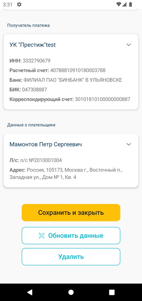
Task: Select the БИК value 047308887
Action: click(x=34, y=90)
